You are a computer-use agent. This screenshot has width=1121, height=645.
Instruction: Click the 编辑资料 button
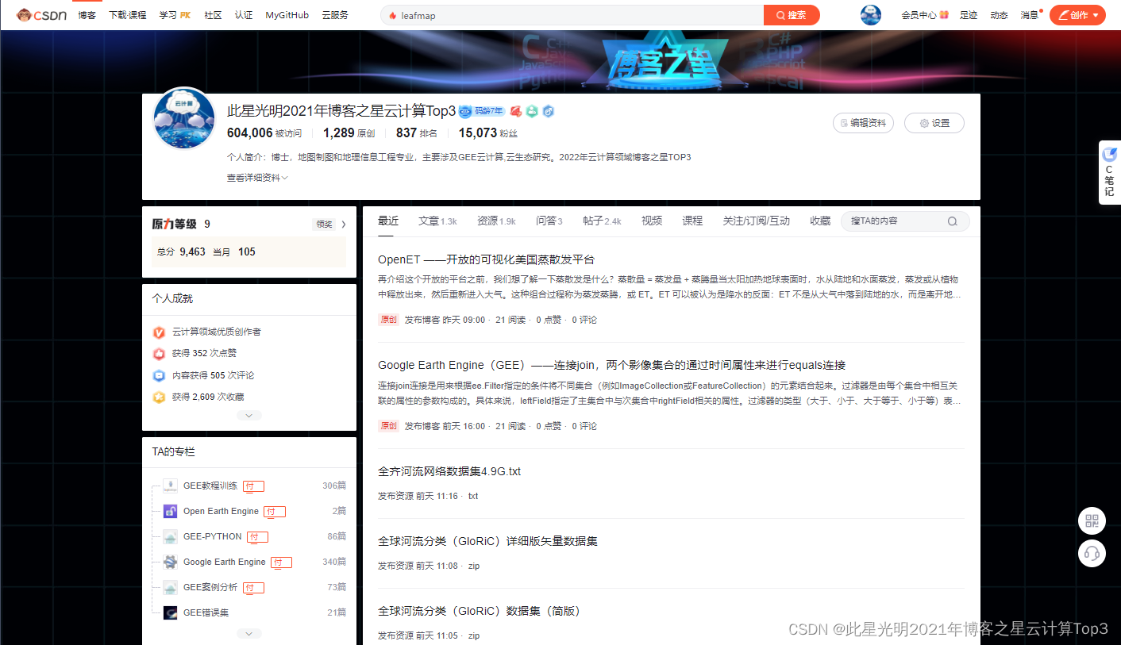point(863,123)
